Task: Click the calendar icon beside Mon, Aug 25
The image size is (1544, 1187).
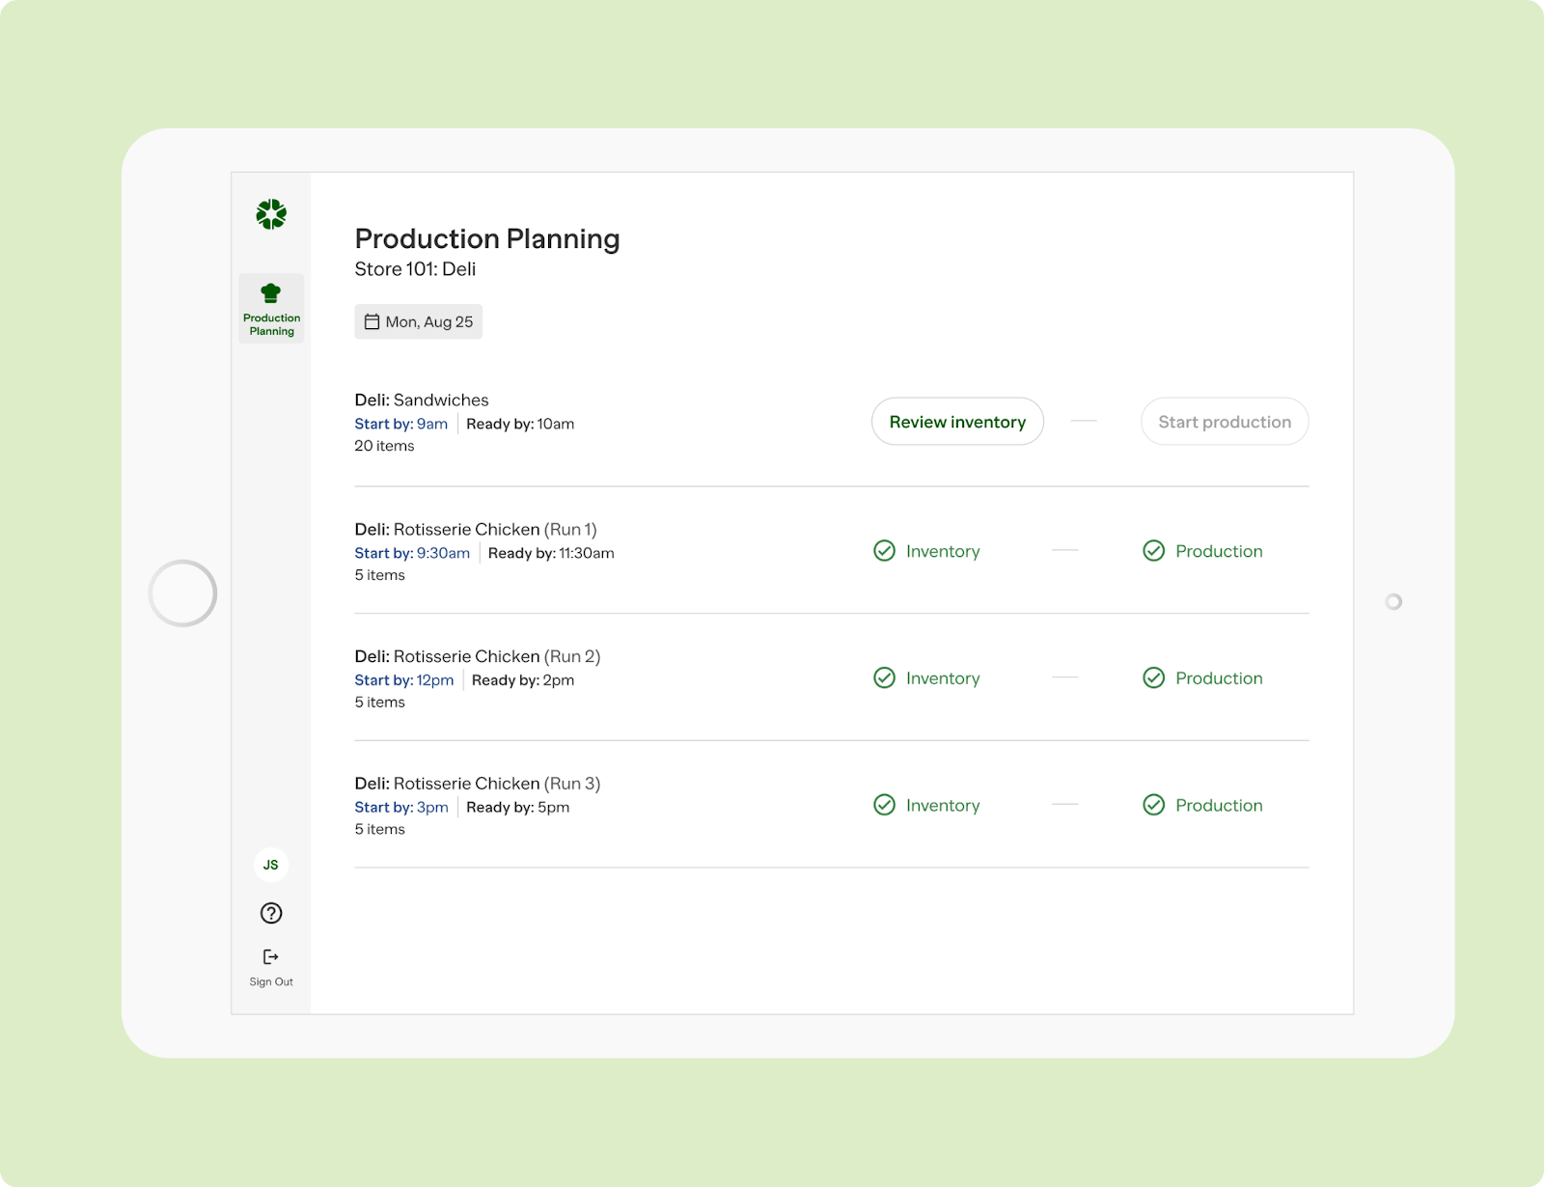Action: (x=372, y=321)
